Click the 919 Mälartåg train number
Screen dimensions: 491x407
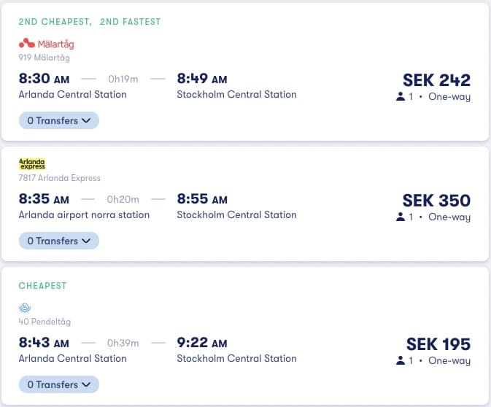45,58
